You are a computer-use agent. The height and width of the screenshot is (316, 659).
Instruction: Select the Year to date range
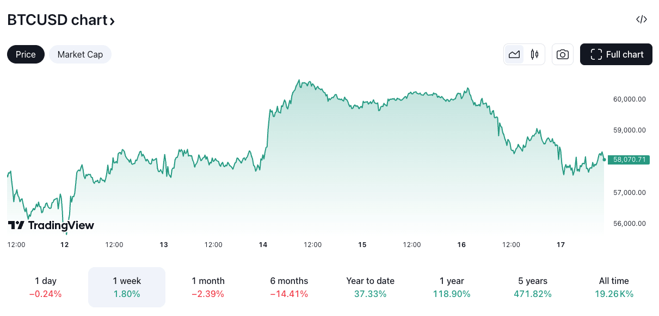click(370, 287)
